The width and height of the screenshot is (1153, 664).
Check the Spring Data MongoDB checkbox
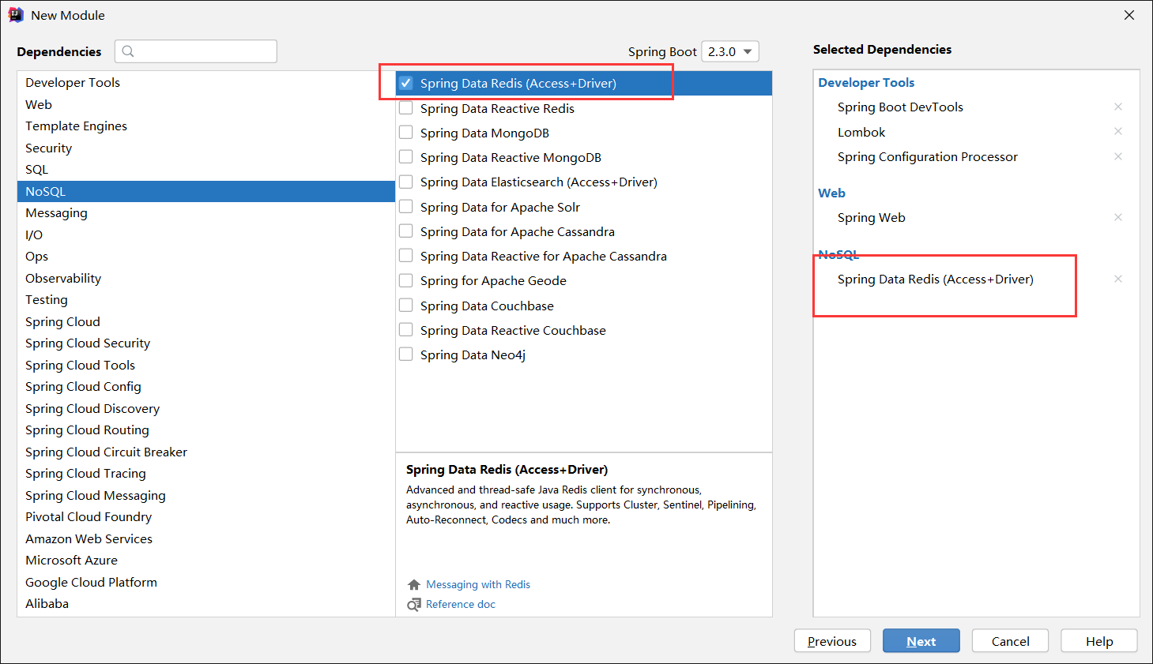[406, 133]
